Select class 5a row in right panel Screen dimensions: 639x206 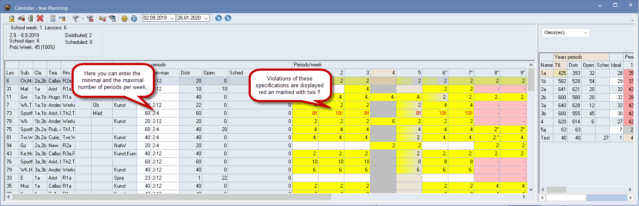[x=546, y=129]
